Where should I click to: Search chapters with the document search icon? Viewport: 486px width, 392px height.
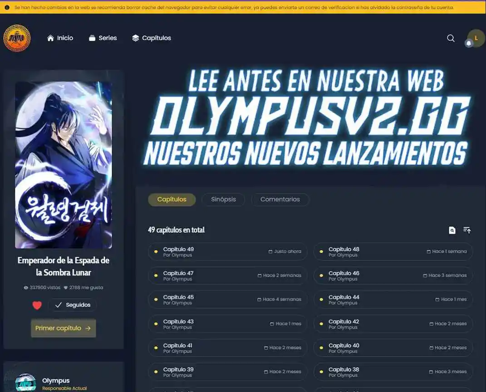coord(452,230)
